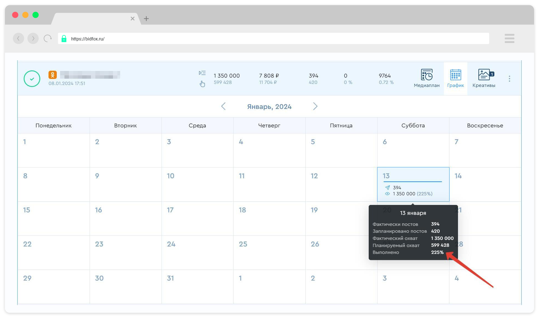Go to next month with right chevron
This screenshot has width=539, height=318.
click(315, 106)
